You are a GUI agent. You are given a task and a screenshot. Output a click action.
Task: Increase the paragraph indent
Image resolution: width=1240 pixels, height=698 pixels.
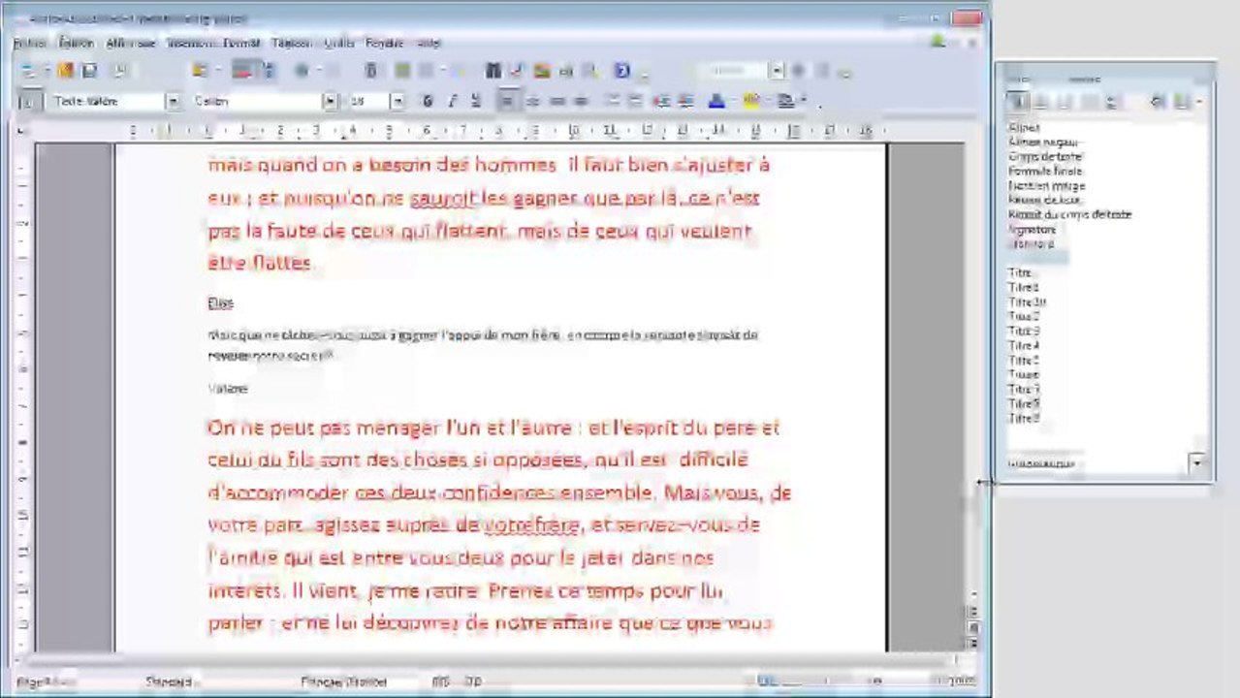point(686,101)
